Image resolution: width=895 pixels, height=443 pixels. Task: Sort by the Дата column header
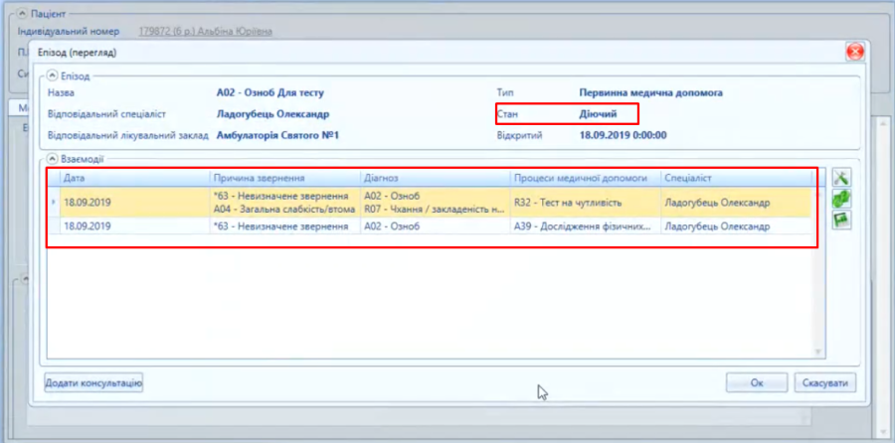click(x=135, y=179)
